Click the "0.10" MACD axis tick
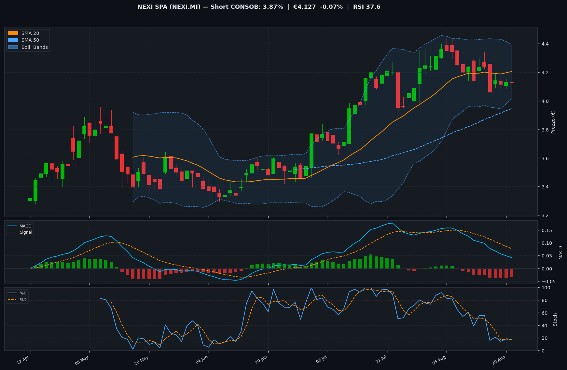Image resolution: width=567 pixels, height=370 pixels. [546, 243]
